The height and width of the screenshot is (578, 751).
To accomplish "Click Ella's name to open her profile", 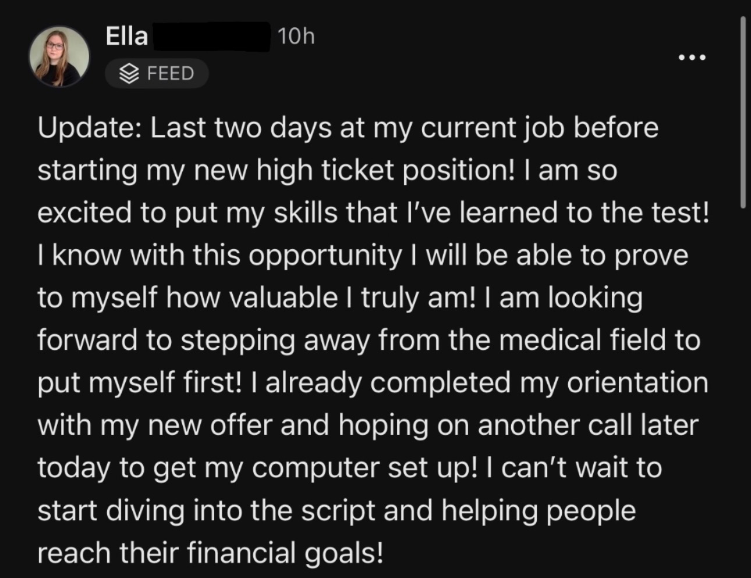I will point(125,36).
